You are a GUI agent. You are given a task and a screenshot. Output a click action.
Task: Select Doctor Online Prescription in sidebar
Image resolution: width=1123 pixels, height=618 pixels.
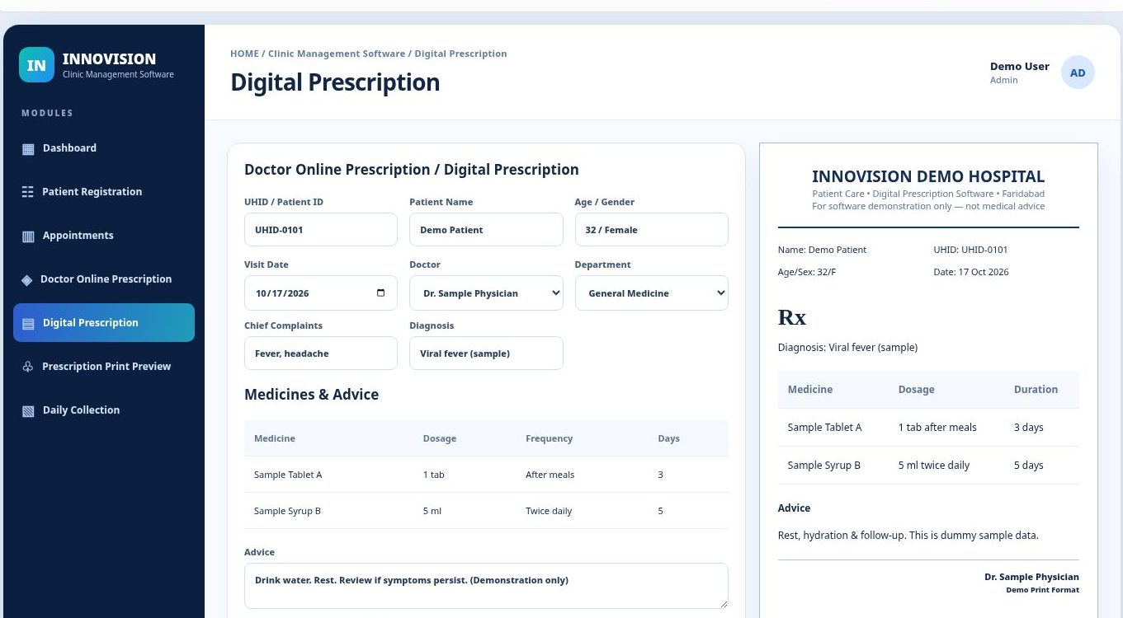(x=104, y=279)
